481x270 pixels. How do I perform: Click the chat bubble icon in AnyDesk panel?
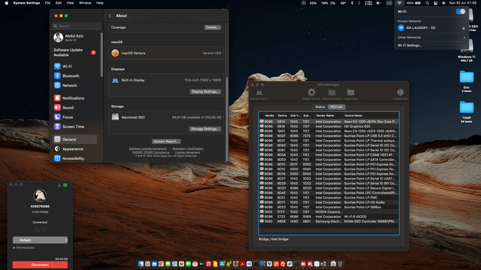(x=44, y=229)
